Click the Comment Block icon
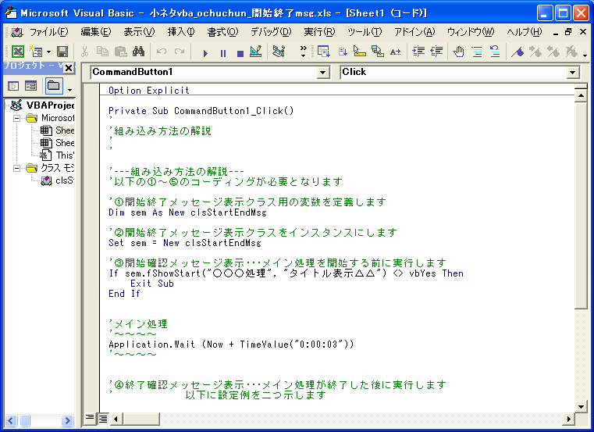This screenshot has width=594, height=432. [x=477, y=52]
